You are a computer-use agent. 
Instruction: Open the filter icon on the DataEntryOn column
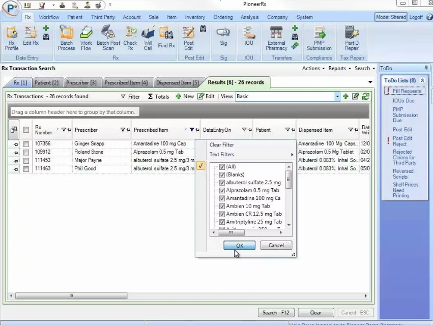click(x=244, y=130)
